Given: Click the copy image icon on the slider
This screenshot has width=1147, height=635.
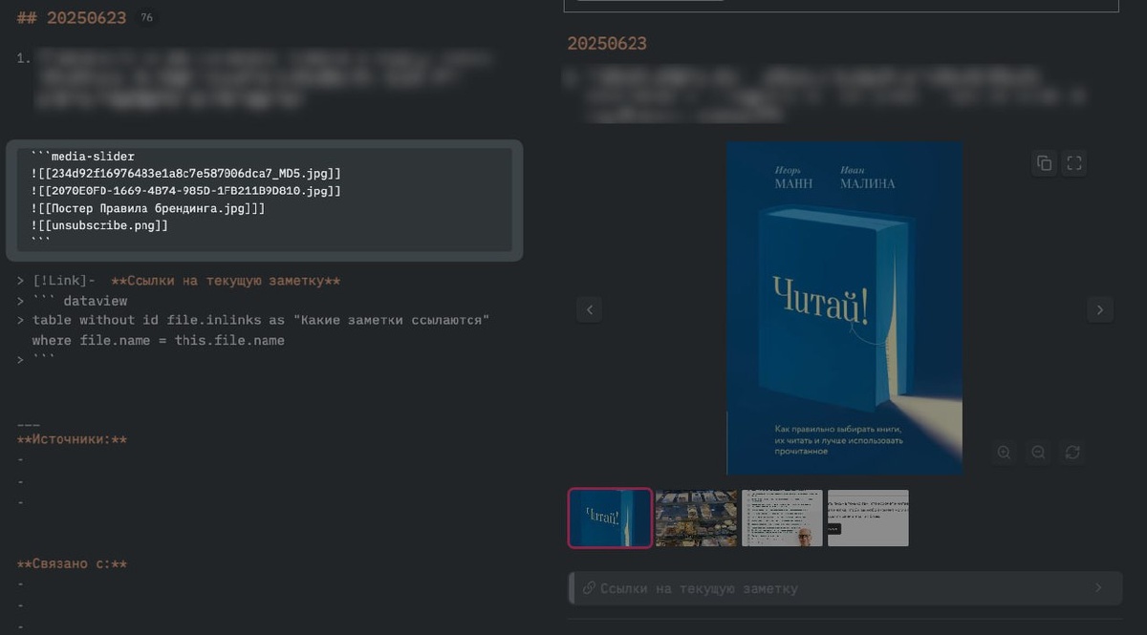Looking at the screenshot, I should click(1044, 163).
